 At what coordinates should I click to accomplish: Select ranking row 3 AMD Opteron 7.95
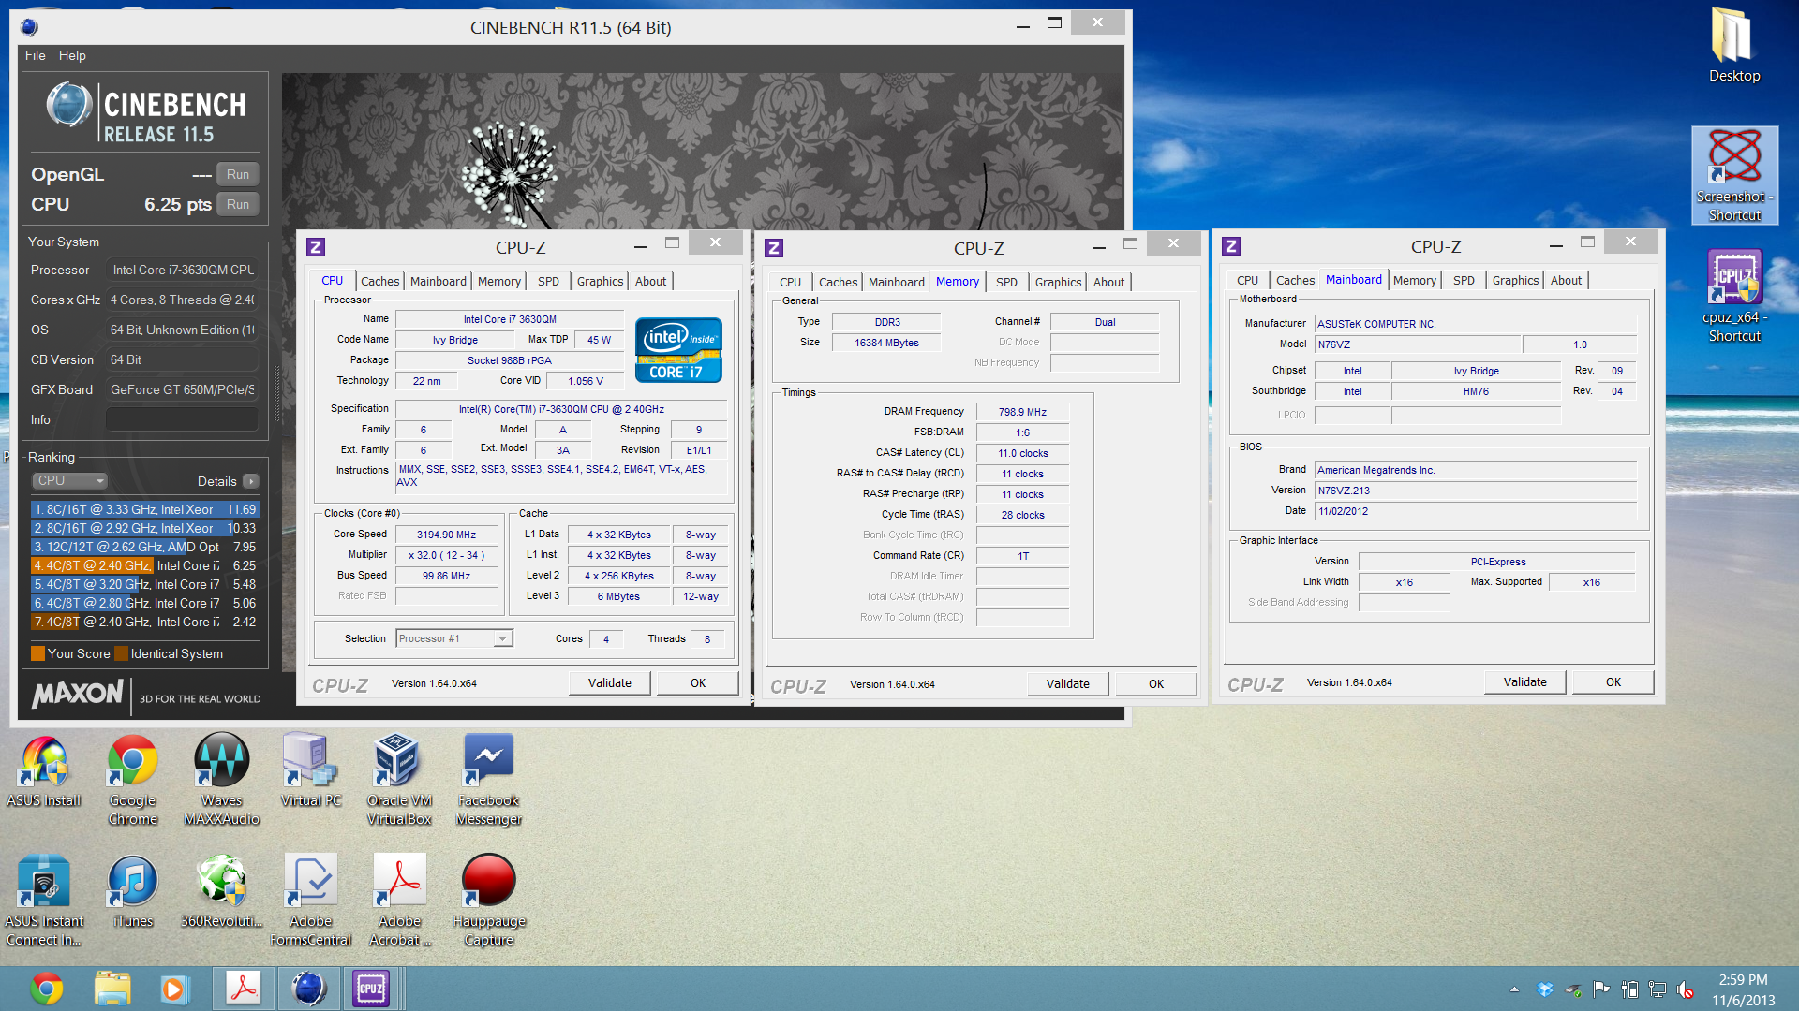coord(145,547)
